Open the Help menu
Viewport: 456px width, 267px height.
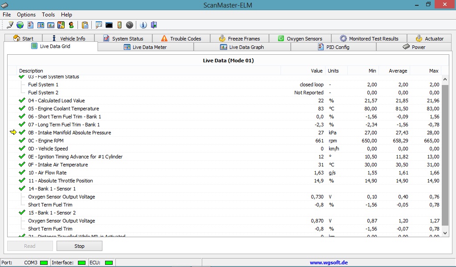coord(66,15)
